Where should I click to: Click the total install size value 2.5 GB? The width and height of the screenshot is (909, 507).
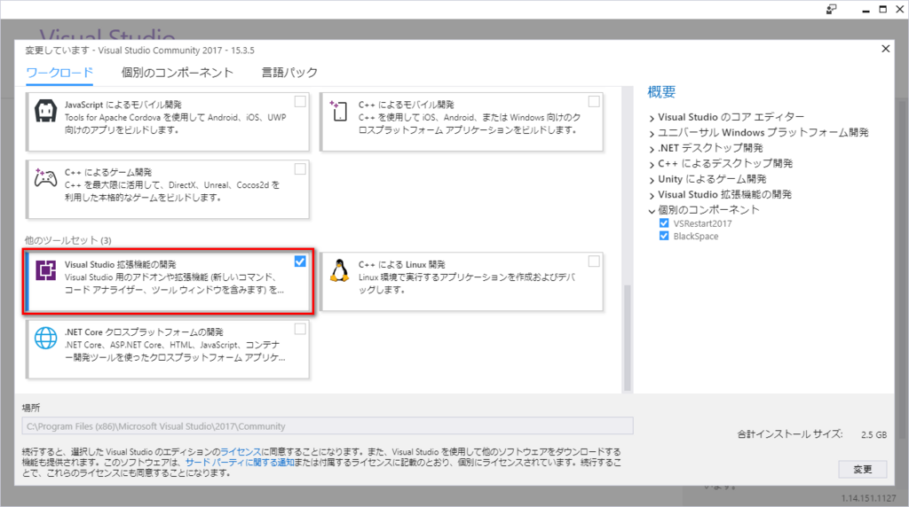tap(873, 434)
